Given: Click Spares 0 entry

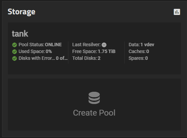Looking at the screenshot, I should [138, 58].
